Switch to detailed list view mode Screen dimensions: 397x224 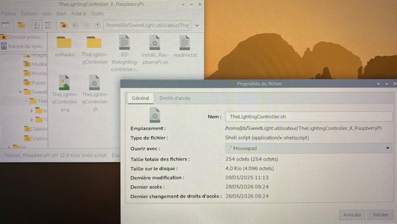tap(48, 25)
